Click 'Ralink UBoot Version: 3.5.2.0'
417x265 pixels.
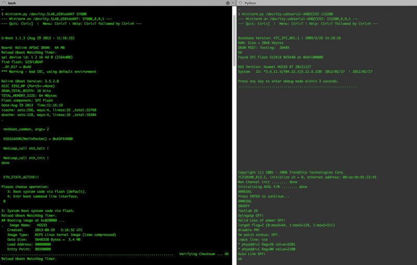coord(30,81)
